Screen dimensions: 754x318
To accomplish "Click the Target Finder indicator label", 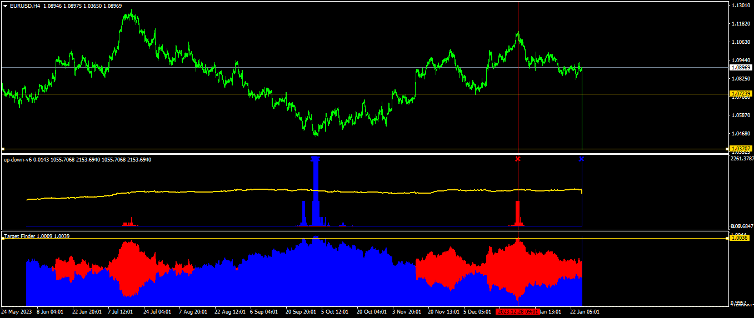I will tap(20, 236).
